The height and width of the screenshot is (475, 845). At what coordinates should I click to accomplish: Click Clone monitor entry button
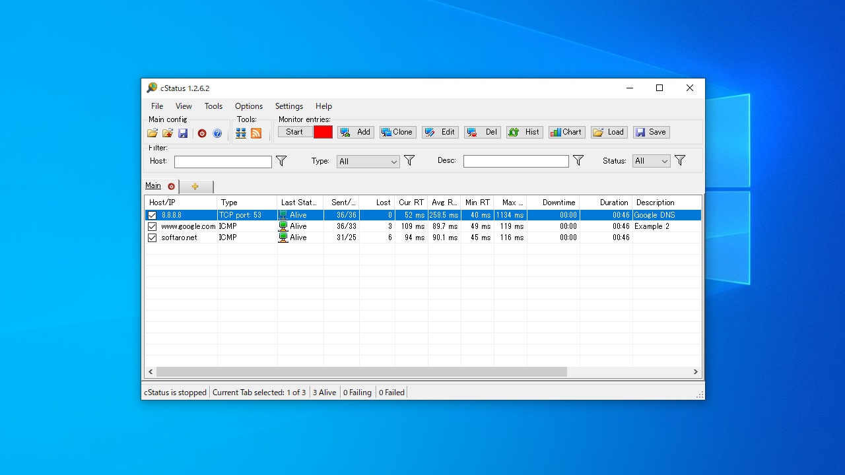[398, 132]
